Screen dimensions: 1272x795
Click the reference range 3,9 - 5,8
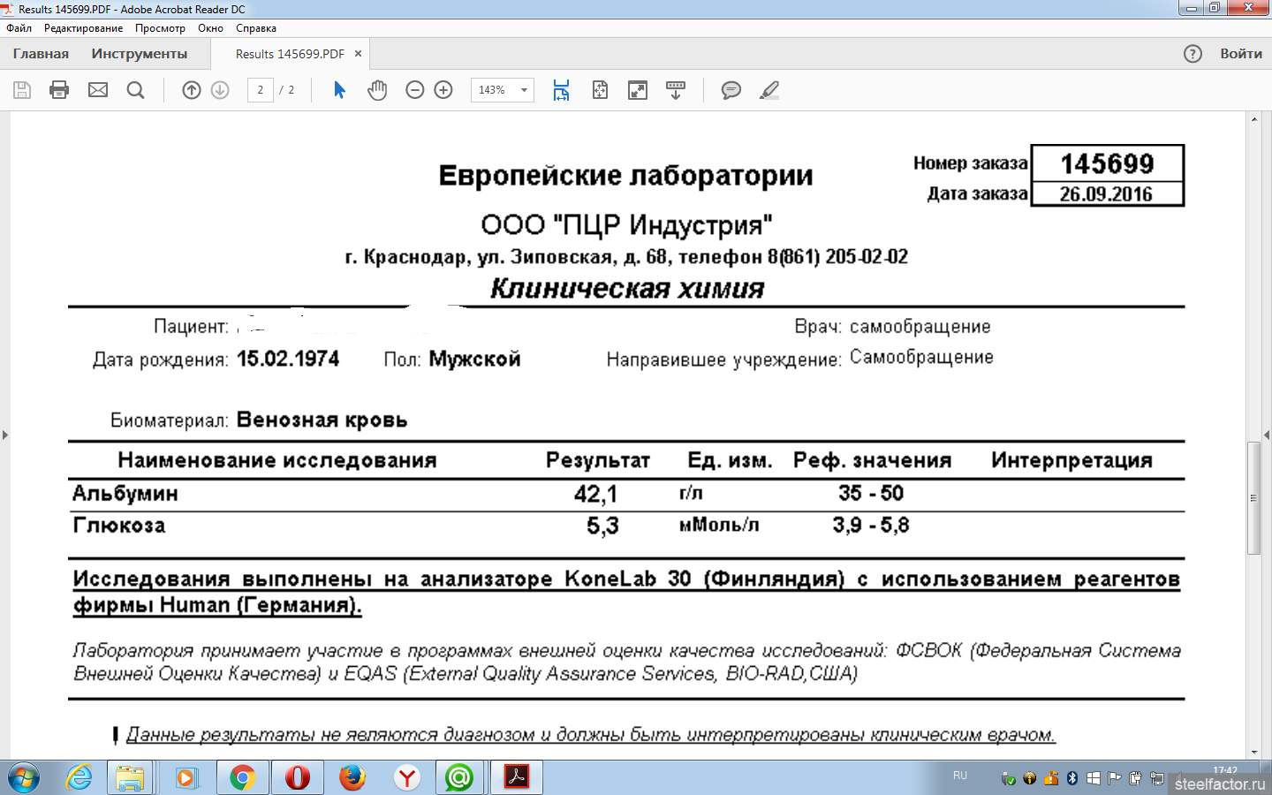(x=871, y=526)
